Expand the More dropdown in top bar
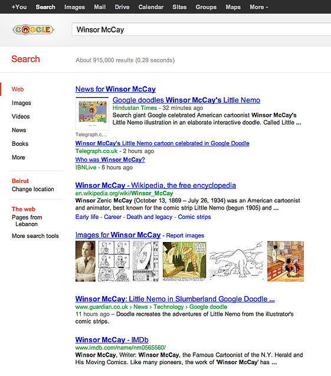The width and height of the screenshot is (331, 376). point(259,7)
